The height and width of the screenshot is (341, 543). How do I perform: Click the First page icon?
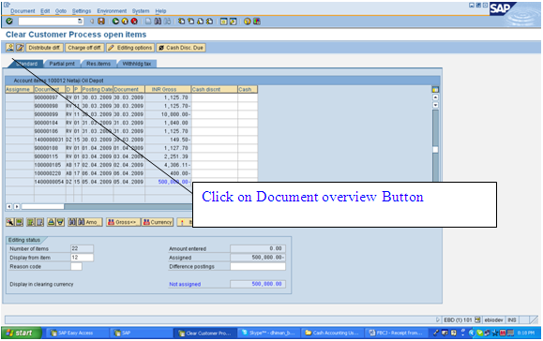point(181,22)
